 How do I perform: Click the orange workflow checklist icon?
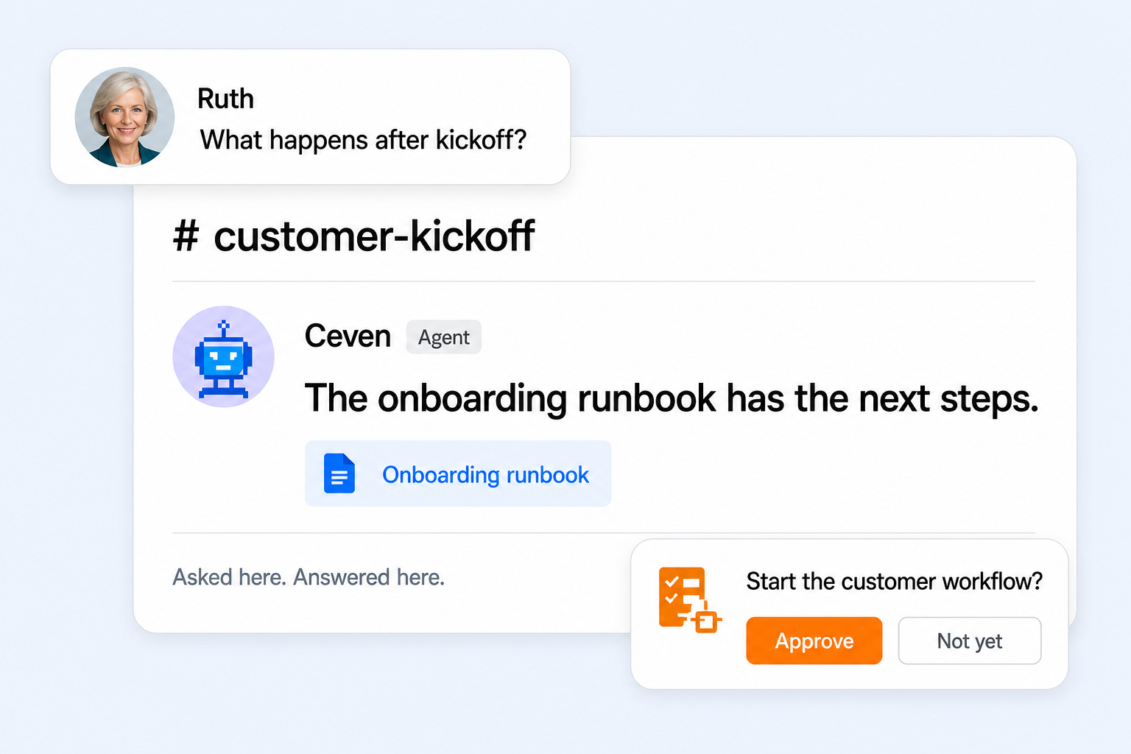[689, 600]
